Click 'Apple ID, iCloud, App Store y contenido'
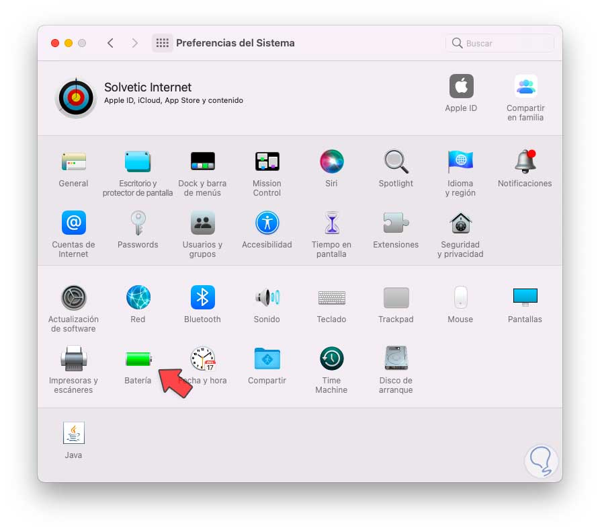The image size is (600, 532). (x=173, y=100)
